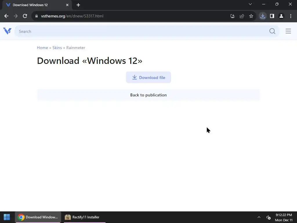Open the network status tray icon
The image size is (297, 223).
tap(268, 217)
